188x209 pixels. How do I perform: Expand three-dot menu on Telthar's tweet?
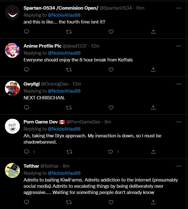point(179,166)
